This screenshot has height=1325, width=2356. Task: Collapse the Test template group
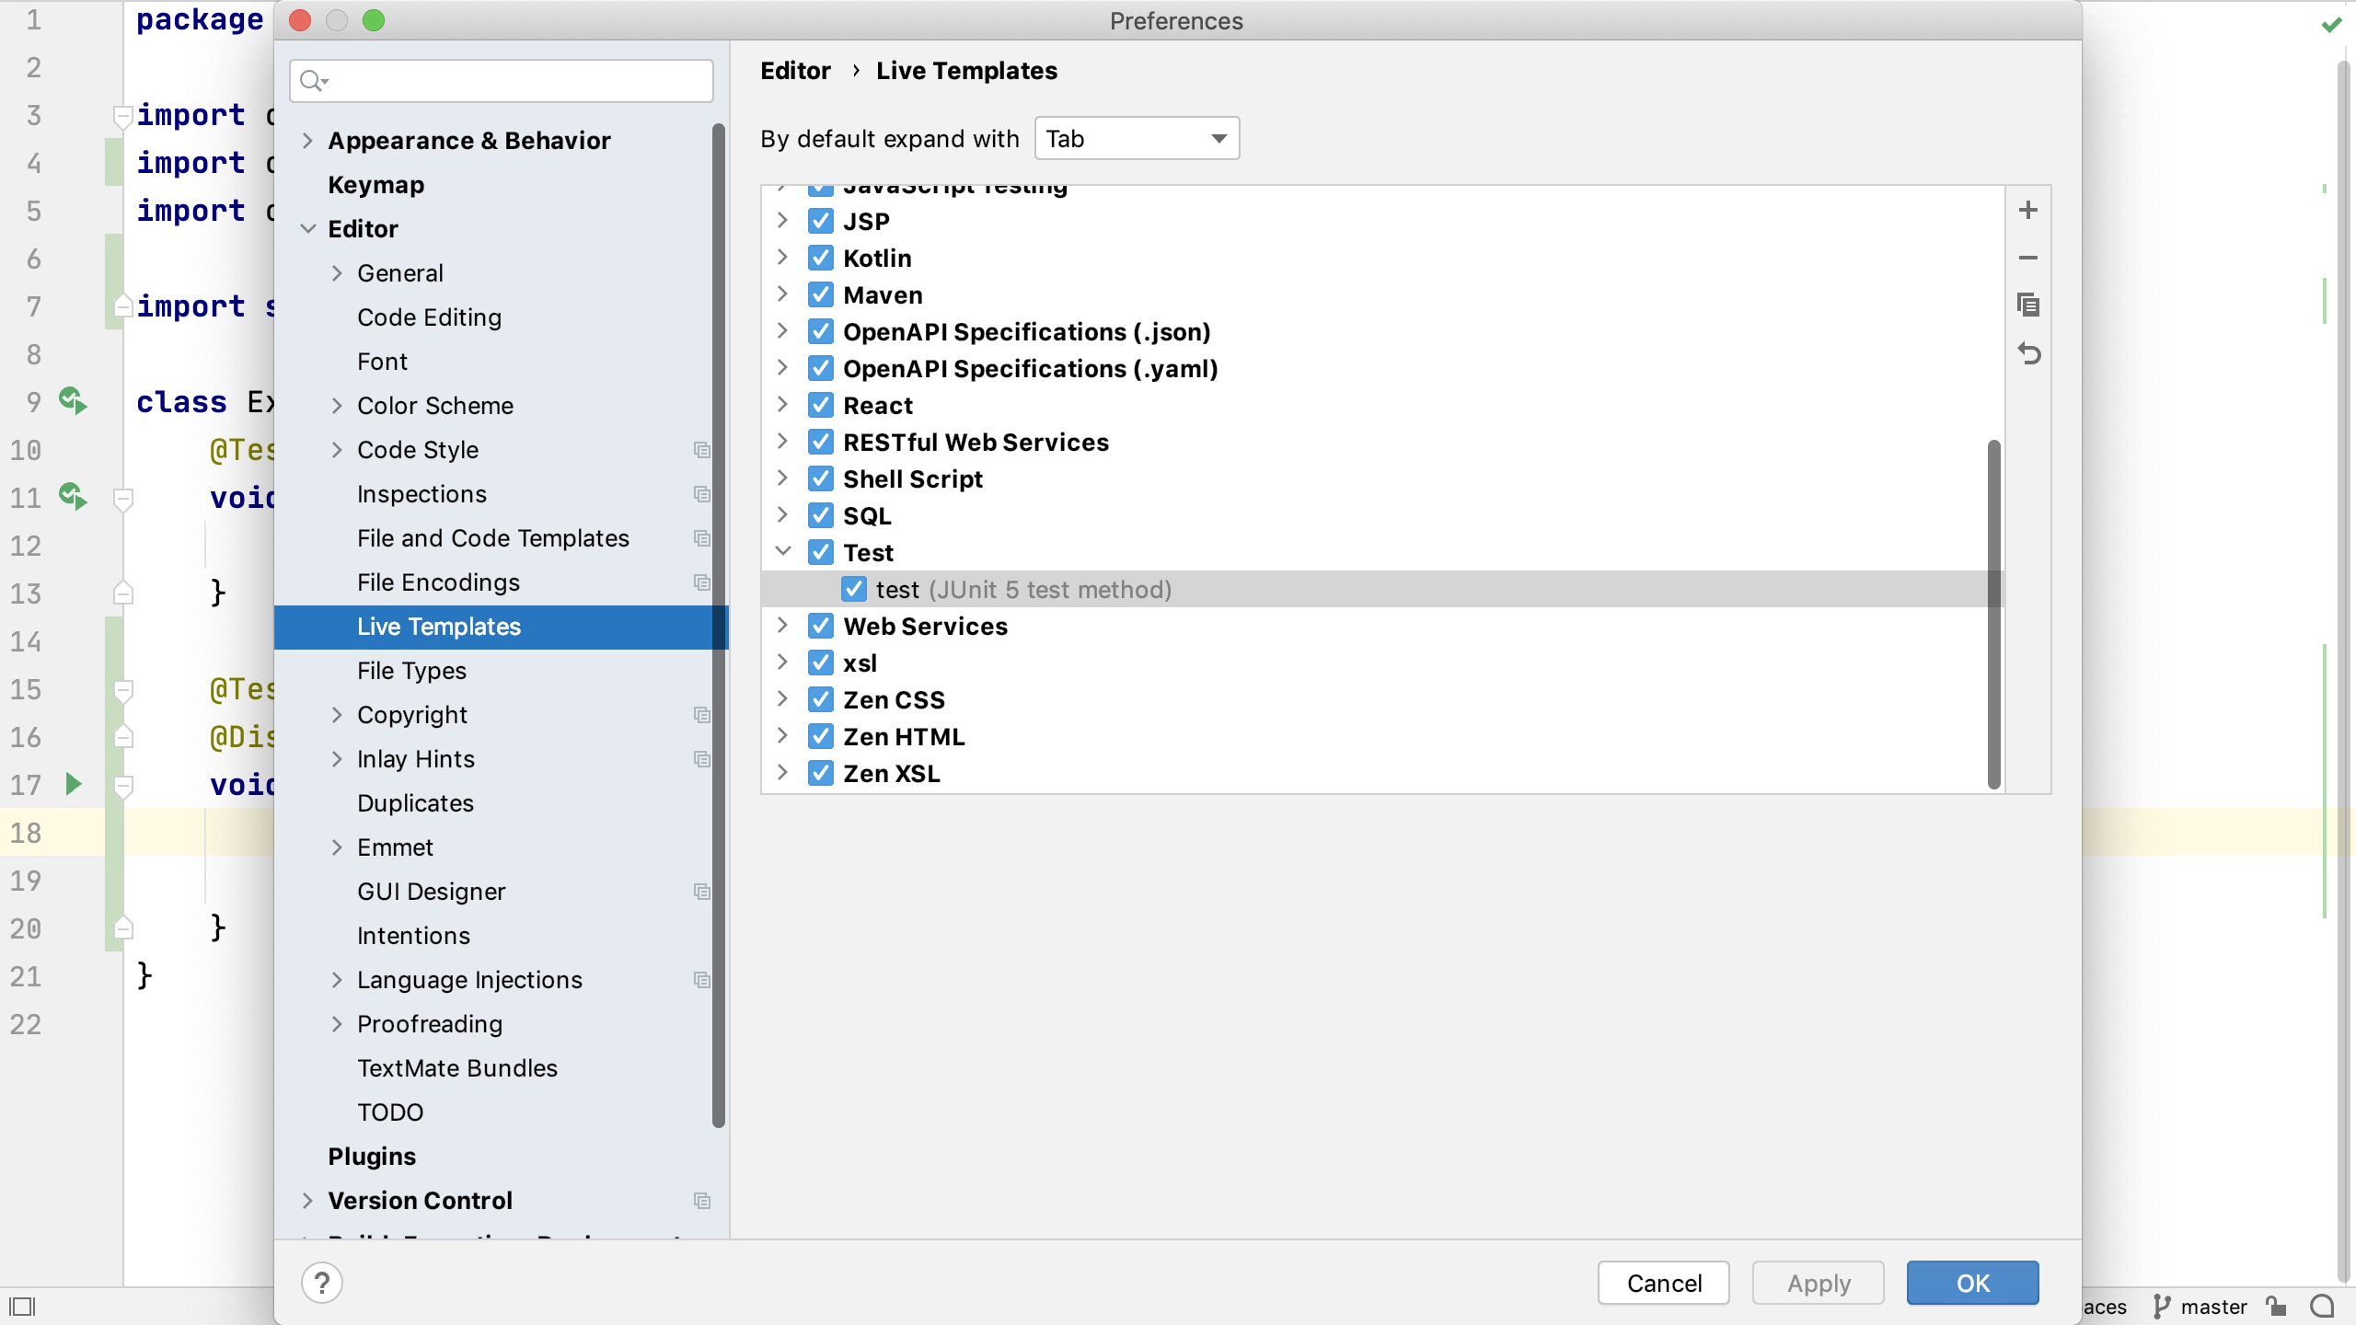coord(783,552)
